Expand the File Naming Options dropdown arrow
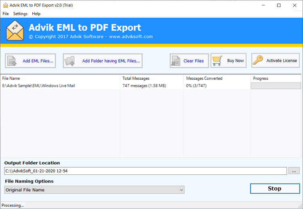The image size is (303, 209). (x=181, y=190)
